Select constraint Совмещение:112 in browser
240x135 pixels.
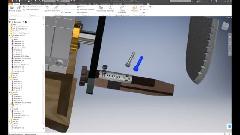[x=18, y=71]
